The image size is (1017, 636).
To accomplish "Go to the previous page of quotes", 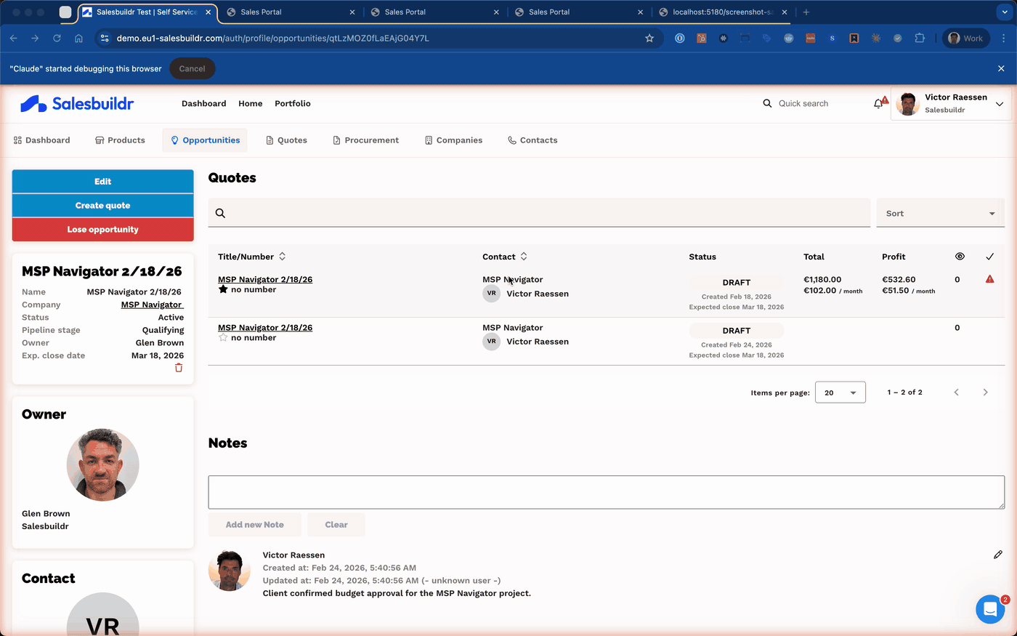I will (x=956, y=393).
